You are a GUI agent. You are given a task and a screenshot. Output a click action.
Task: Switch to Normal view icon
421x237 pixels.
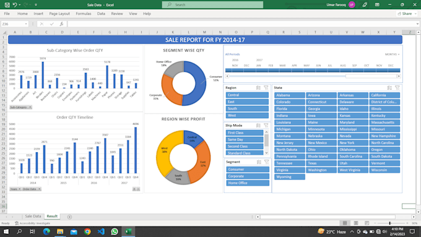click(x=345, y=223)
